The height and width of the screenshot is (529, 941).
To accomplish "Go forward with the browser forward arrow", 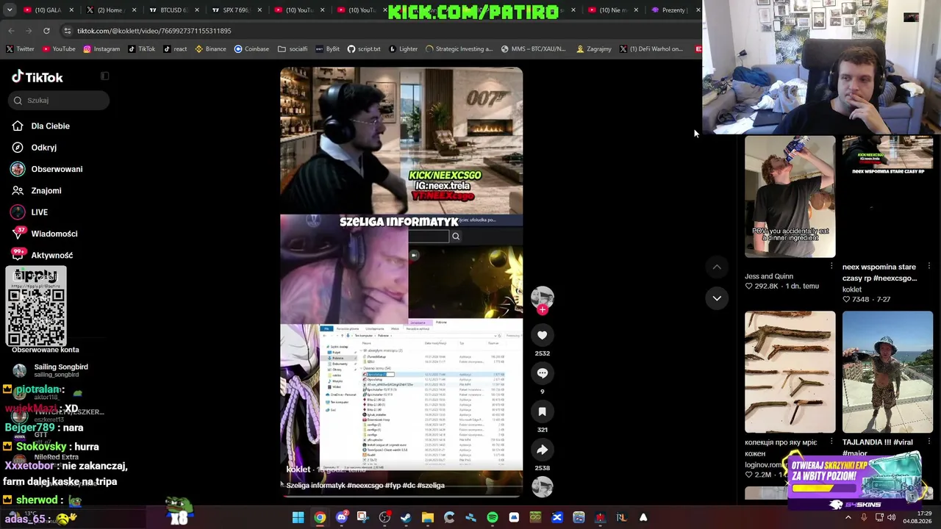I will click(29, 31).
